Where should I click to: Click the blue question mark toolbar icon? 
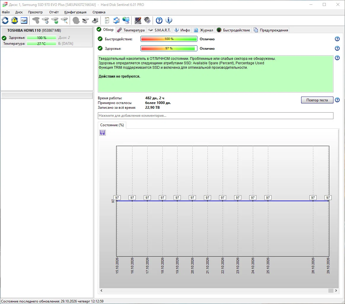pyautogui.click(x=159, y=20)
